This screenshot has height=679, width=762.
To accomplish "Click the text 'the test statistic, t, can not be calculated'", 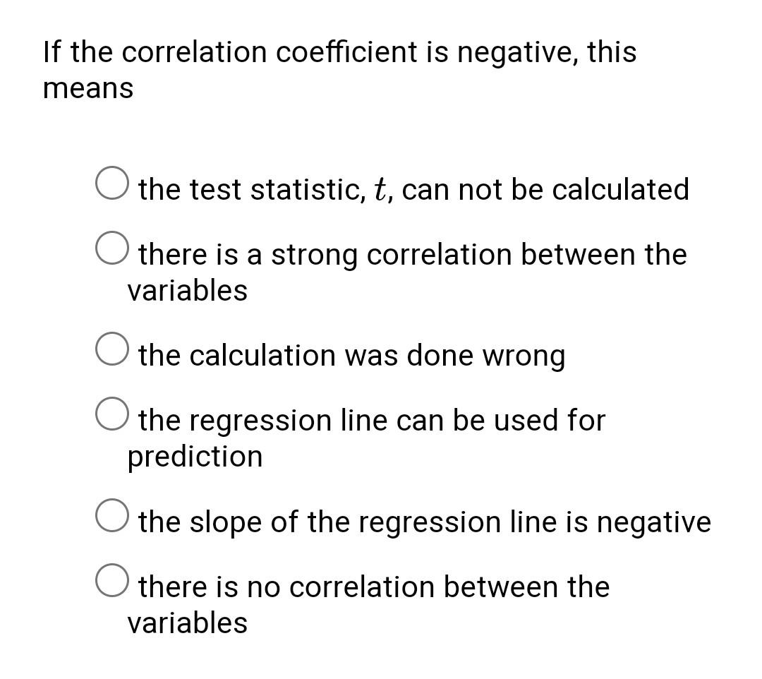I will (413, 188).
